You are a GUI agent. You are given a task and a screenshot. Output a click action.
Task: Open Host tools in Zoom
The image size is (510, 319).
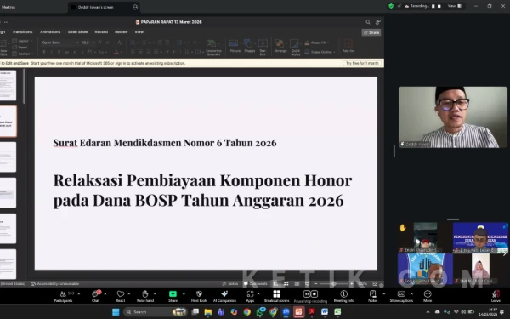pos(199,296)
